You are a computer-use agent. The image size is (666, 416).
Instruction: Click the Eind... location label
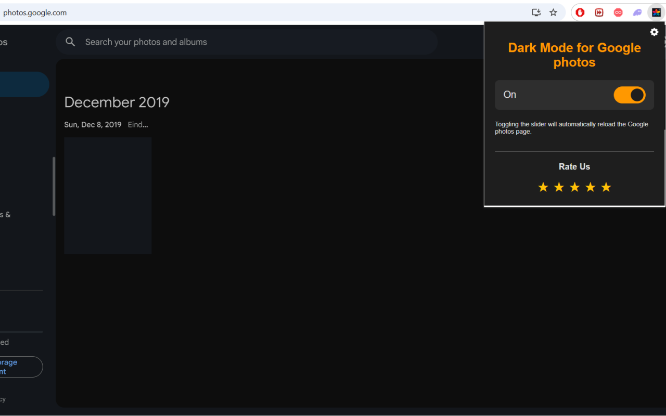click(x=138, y=125)
